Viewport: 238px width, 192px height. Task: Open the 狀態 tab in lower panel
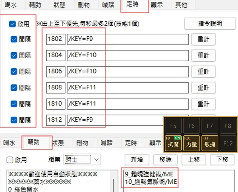pyautogui.click(x=58, y=143)
